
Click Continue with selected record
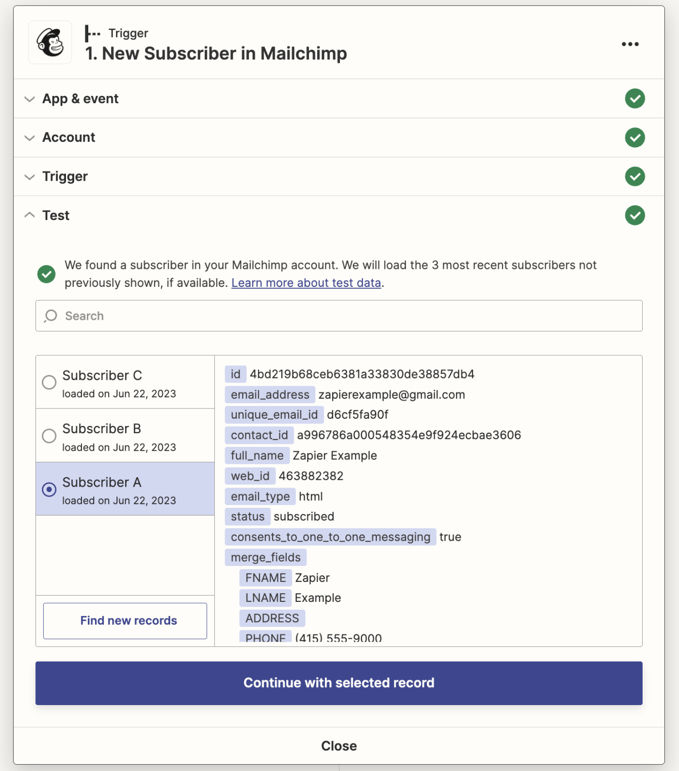point(339,683)
